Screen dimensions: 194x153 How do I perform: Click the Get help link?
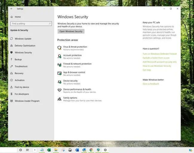coord(147,70)
